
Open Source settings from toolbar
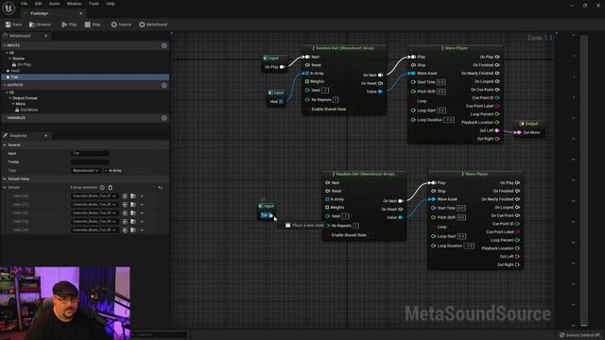[121, 25]
